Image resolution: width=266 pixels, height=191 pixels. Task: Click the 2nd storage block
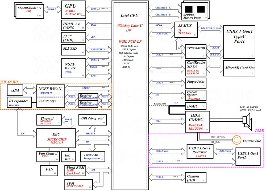click(51, 102)
